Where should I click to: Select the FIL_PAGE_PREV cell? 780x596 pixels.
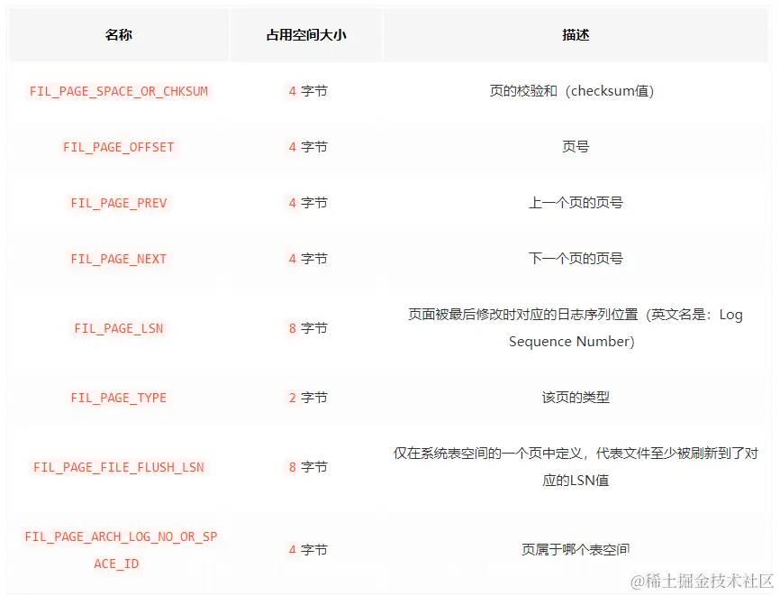pos(118,203)
